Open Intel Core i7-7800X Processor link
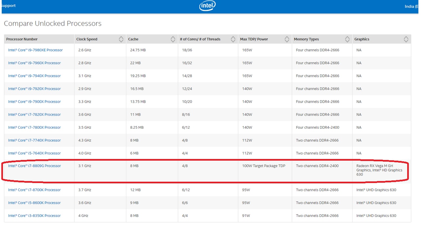Screen dimensions: 421x237 (x=35, y=127)
